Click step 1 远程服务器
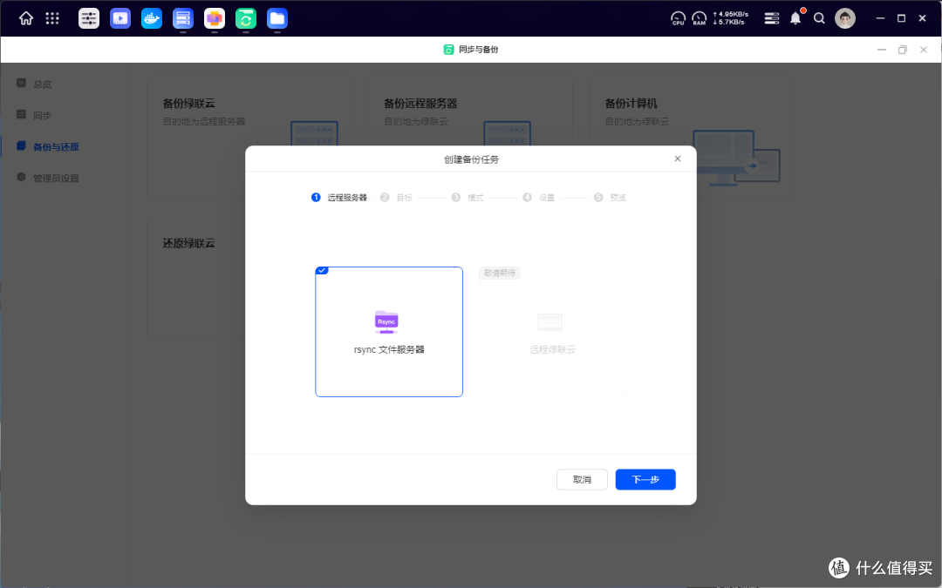This screenshot has width=942, height=588. point(339,198)
